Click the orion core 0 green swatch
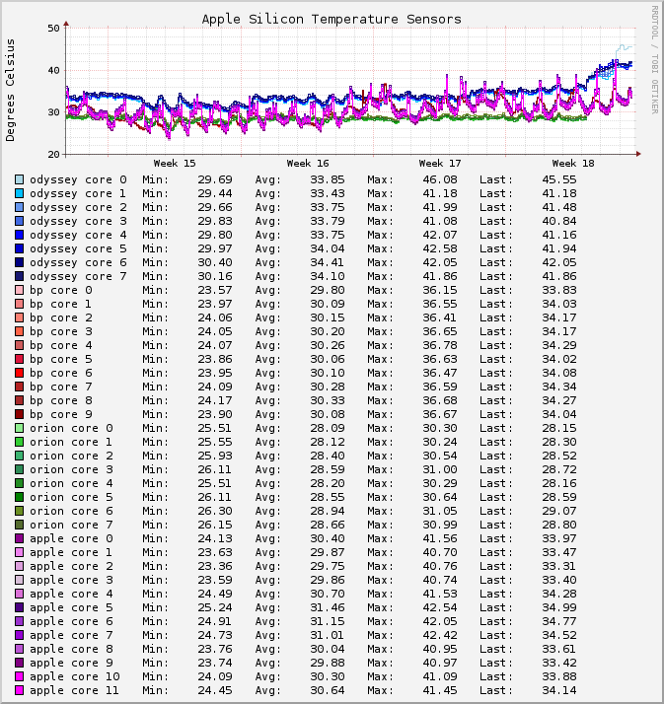 pyautogui.click(x=20, y=428)
